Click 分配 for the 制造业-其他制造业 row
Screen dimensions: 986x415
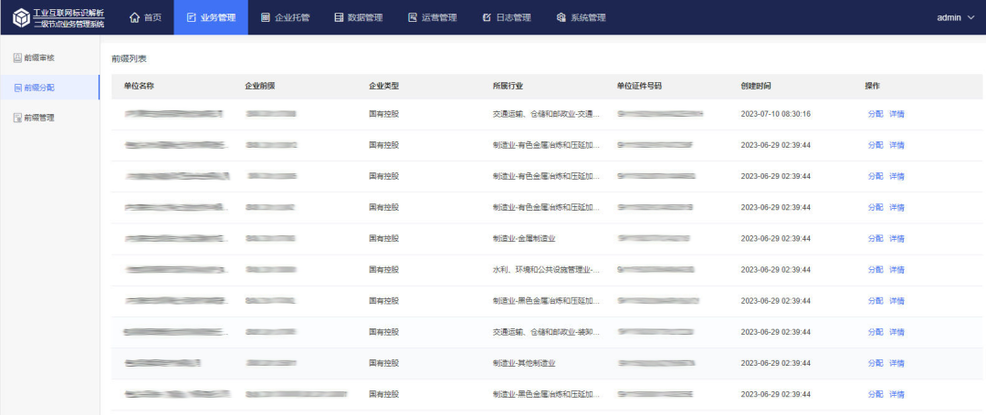tap(876, 364)
